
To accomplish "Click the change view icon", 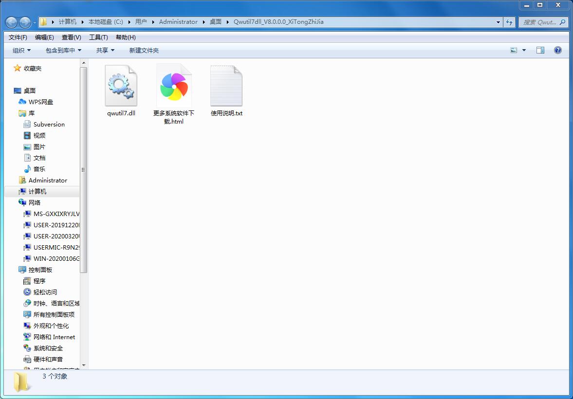I will [x=514, y=51].
